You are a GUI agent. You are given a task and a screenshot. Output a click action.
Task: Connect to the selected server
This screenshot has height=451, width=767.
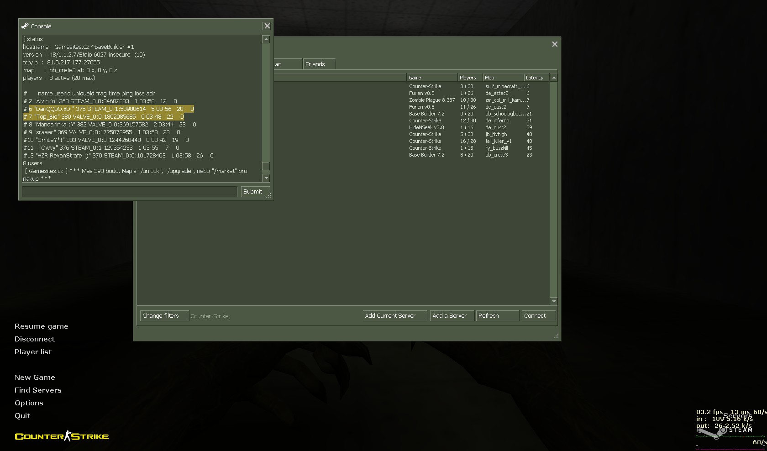pyautogui.click(x=539, y=316)
